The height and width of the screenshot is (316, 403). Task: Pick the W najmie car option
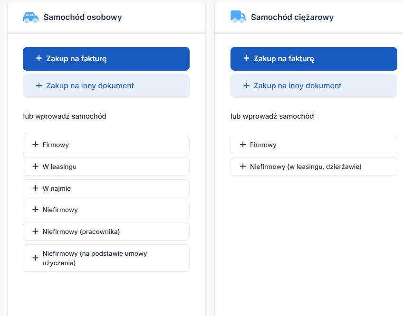(x=106, y=188)
